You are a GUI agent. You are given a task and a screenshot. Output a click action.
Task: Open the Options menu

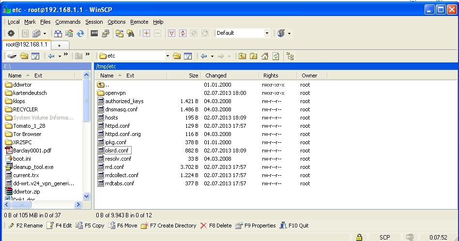coord(117,22)
